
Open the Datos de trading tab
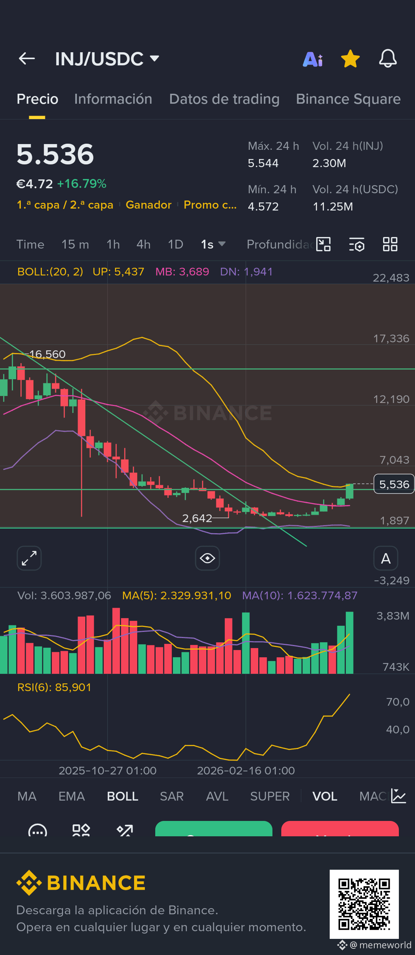pos(224,99)
